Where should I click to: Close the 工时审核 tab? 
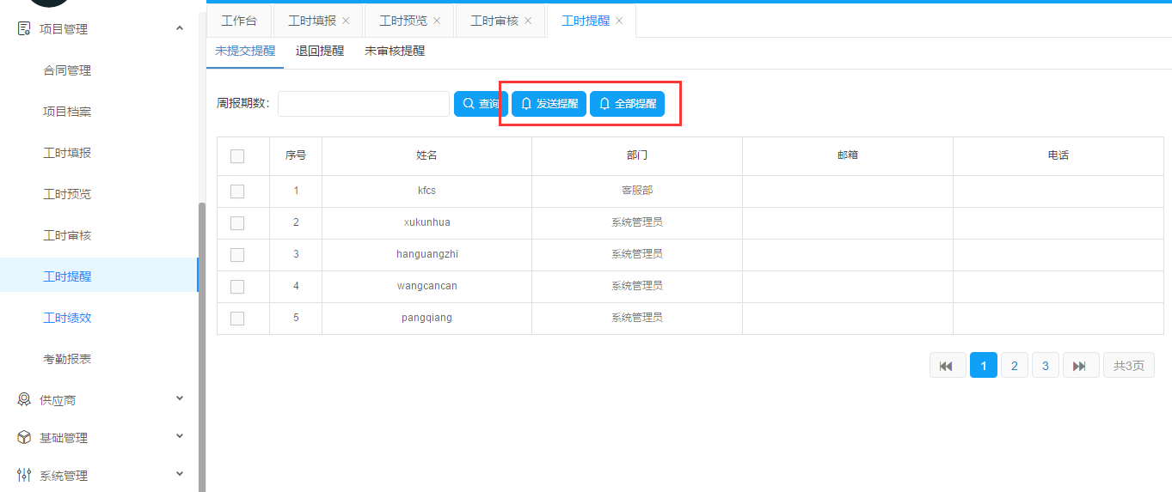tap(528, 21)
